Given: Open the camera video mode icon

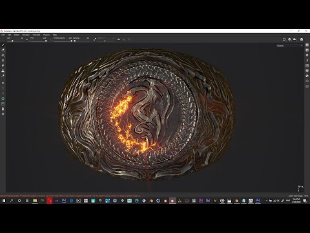Looking at the screenshot, I should tap(295, 39).
